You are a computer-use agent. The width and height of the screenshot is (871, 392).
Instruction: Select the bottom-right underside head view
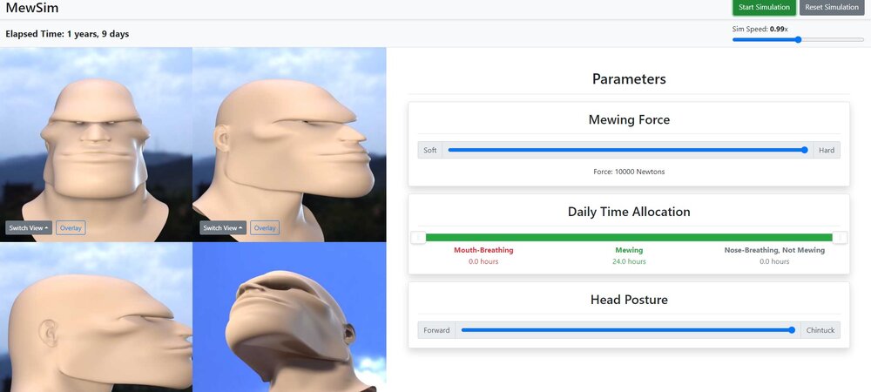pyautogui.click(x=289, y=317)
